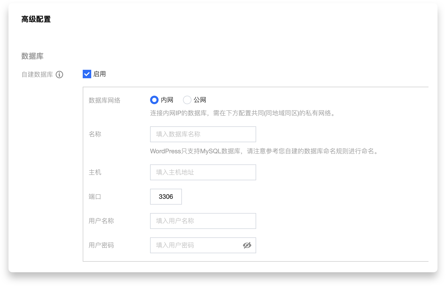This screenshot has width=446, height=286.
Task: Focus the 填入用户名称 input field
Action: pyautogui.click(x=203, y=221)
